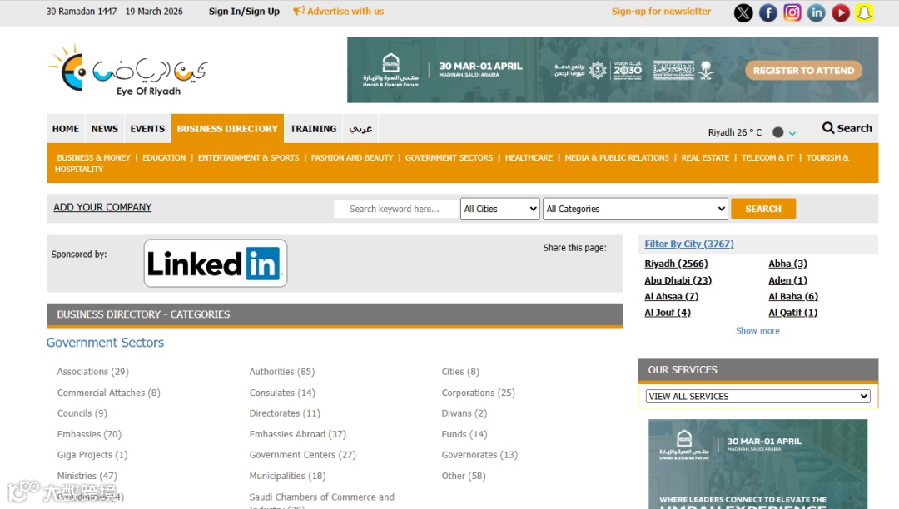Filter by Al Baha (6)
899x509 pixels.
(x=793, y=297)
